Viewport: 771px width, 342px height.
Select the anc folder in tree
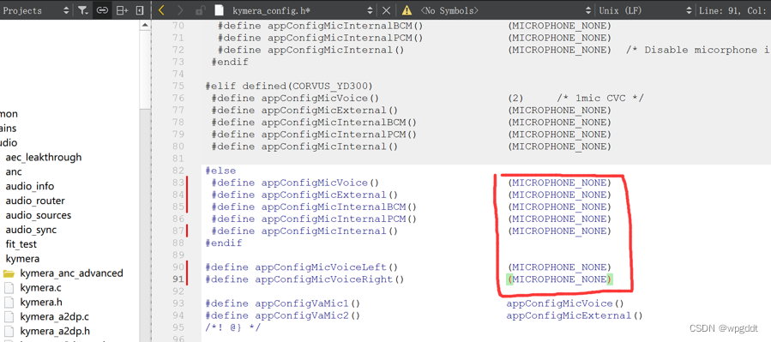pyautogui.click(x=14, y=172)
